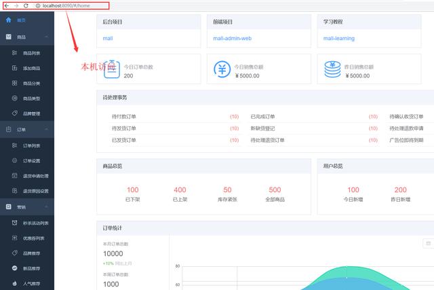
Task: Open 商品分类 in the sidebar
Action: point(27,83)
